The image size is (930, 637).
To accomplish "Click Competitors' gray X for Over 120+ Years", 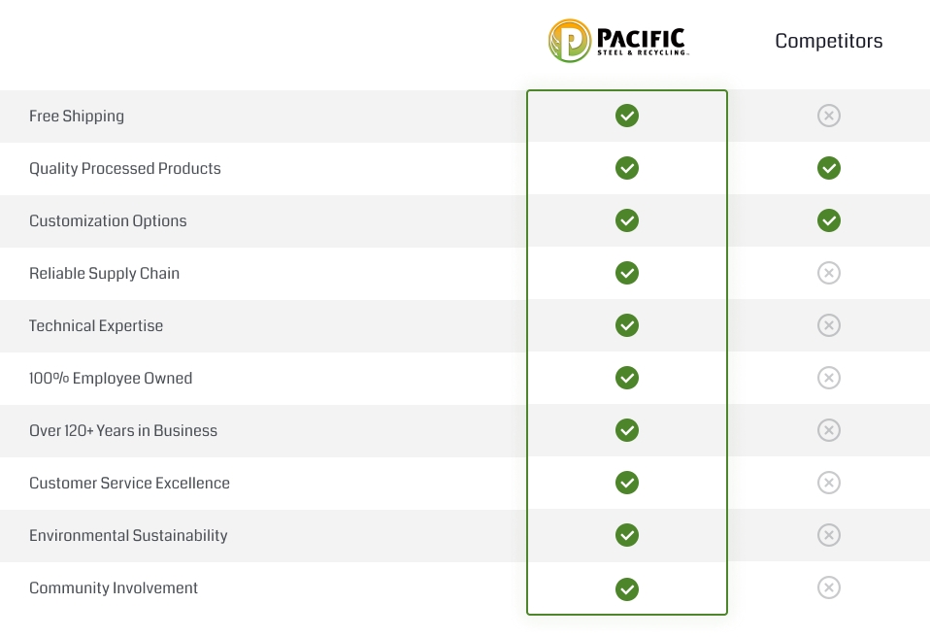I will click(828, 431).
